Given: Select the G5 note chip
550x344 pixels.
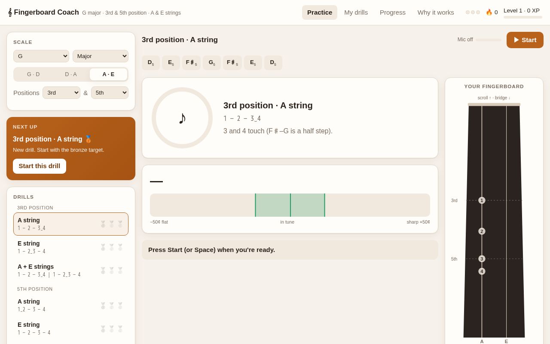Looking at the screenshot, I should [211, 63].
